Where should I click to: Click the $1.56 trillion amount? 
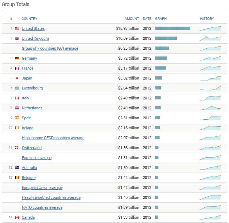(129, 148)
